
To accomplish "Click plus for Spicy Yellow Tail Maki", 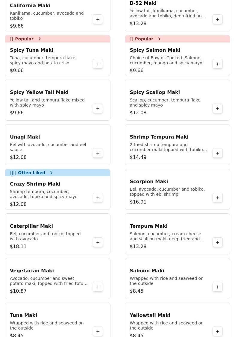I will point(98,109).
